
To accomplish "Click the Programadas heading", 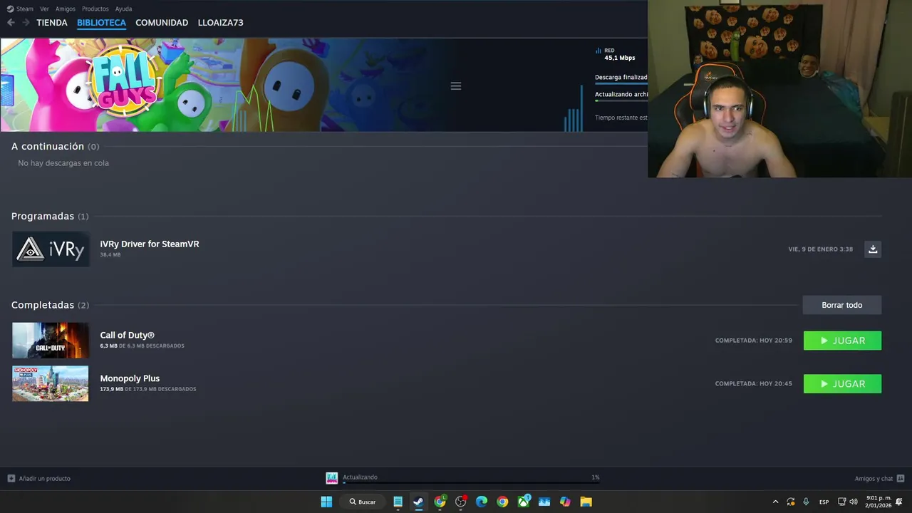I will pos(43,216).
